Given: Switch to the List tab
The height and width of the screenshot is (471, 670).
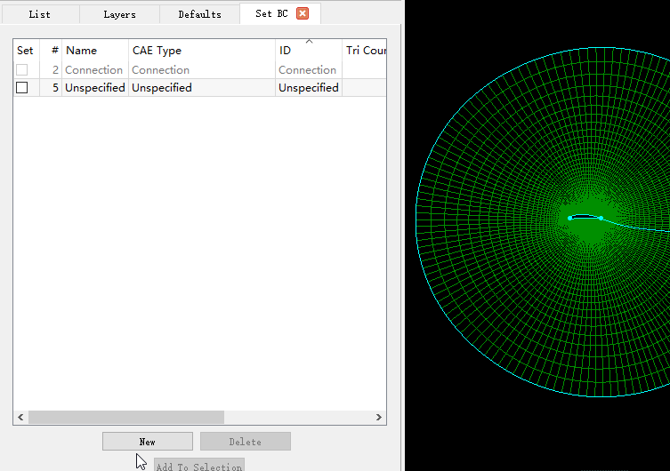Looking at the screenshot, I should (39, 14).
